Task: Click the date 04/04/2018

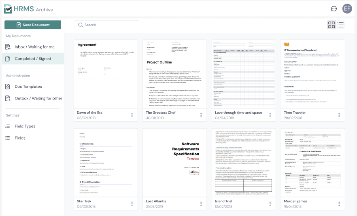Action: pos(225,118)
